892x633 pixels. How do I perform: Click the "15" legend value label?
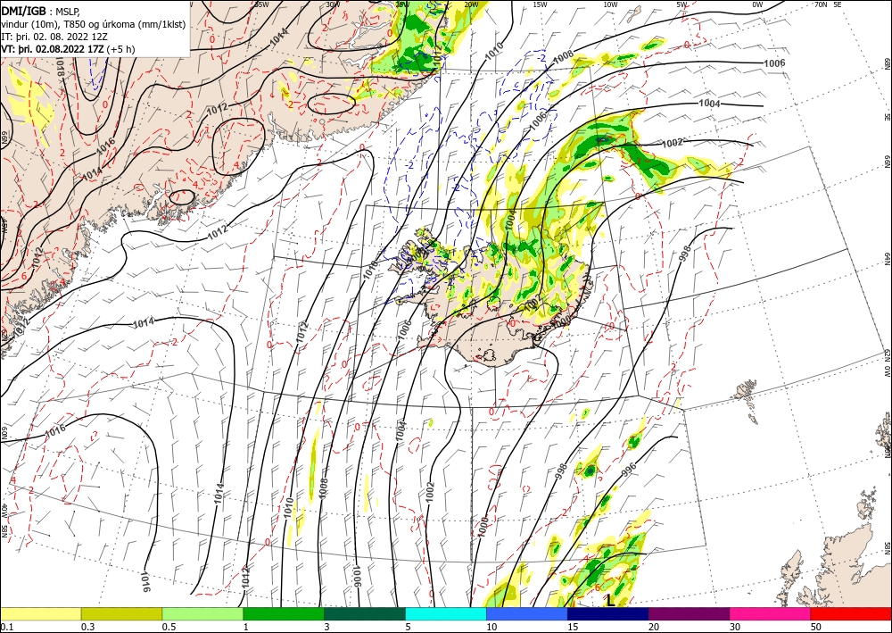(574, 627)
